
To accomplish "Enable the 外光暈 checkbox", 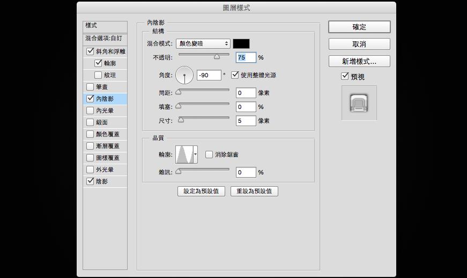I will point(90,170).
